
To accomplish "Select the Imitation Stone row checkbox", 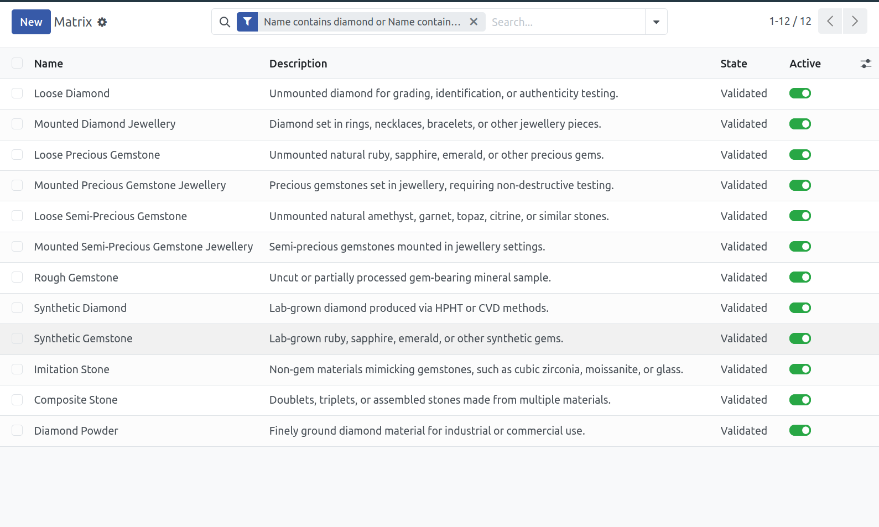I will 17,369.
